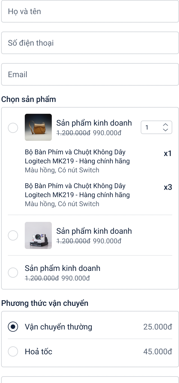Viewport: 179px width, 383px height.
Task: Choose the Hoả tốc radio button
Action: (13, 352)
